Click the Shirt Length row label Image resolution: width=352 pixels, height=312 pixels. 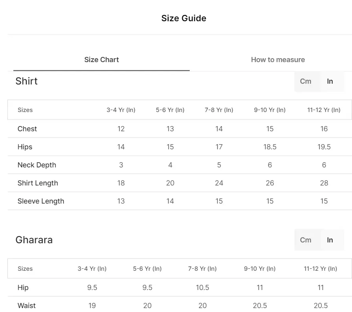point(38,183)
